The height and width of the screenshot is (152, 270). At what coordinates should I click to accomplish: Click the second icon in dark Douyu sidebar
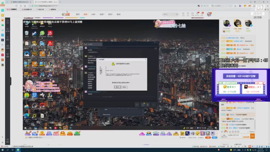7,30
